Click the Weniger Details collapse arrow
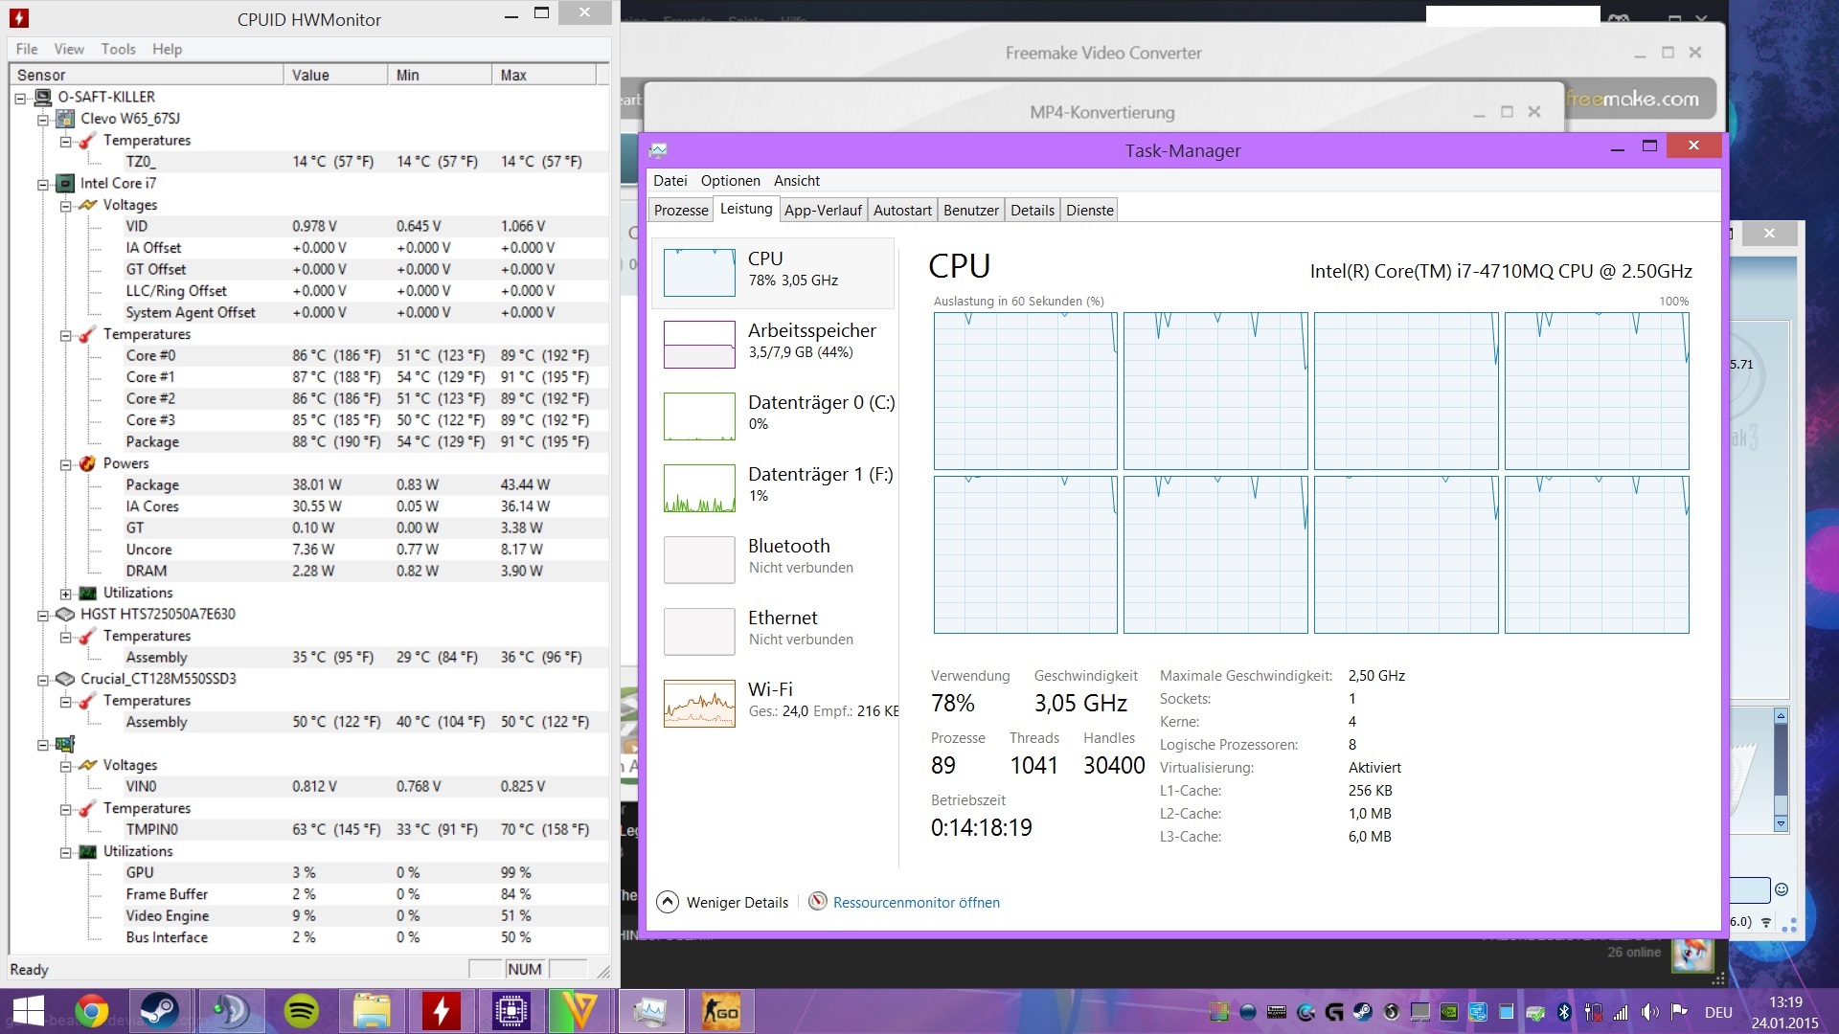This screenshot has height=1034, width=1839. (668, 902)
